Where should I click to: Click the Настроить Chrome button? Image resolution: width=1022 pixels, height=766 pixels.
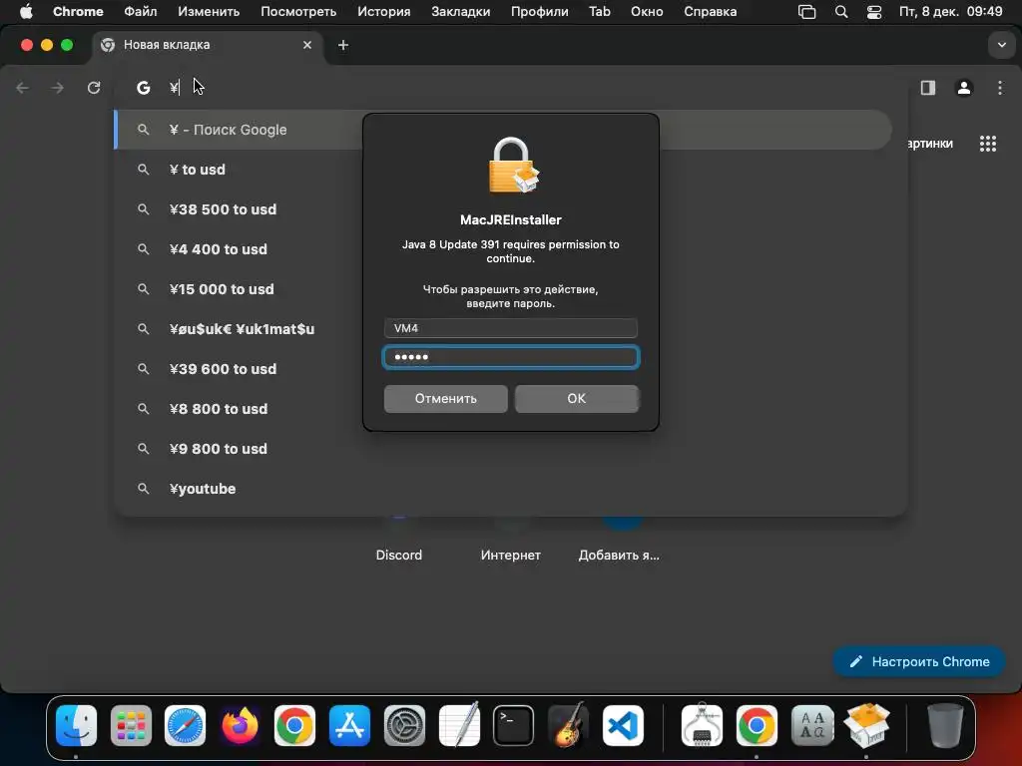pyautogui.click(x=919, y=662)
